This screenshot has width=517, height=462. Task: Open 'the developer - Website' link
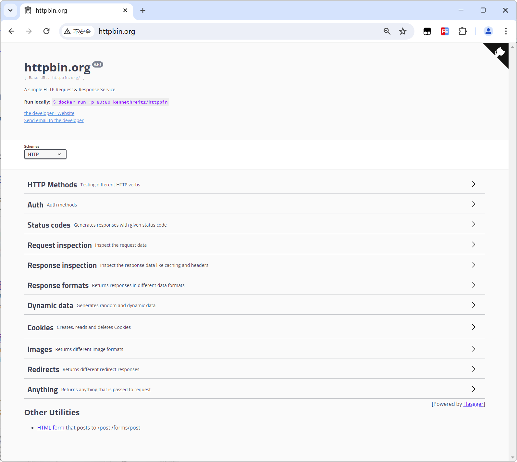tap(49, 113)
